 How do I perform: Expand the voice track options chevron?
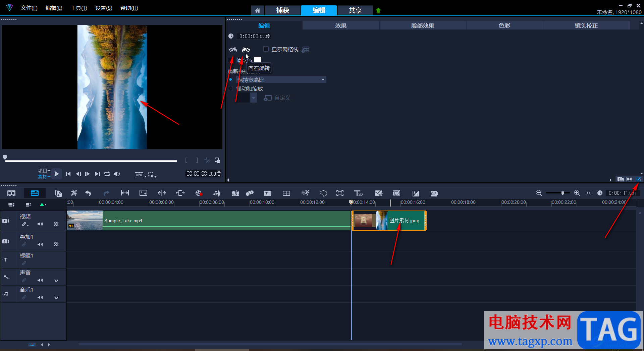coord(56,281)
